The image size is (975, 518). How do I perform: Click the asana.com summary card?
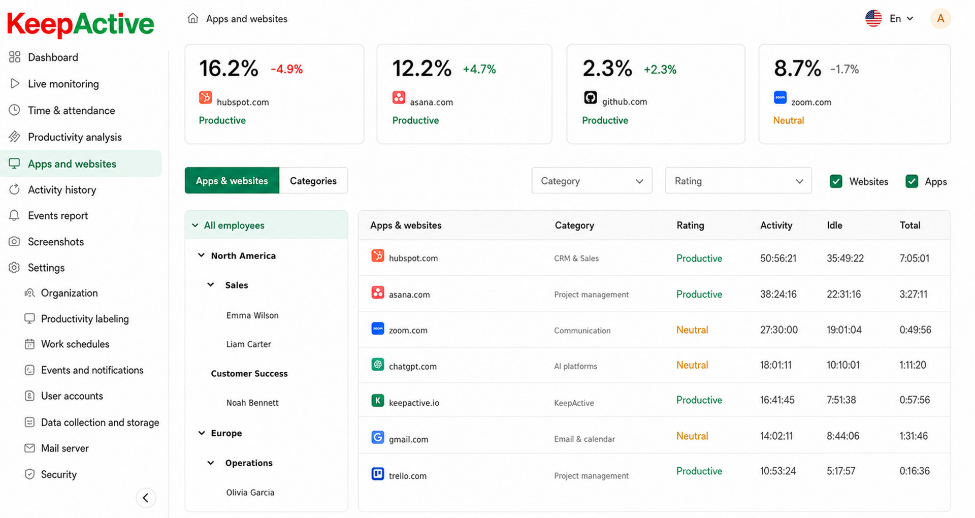pos(464,94)
